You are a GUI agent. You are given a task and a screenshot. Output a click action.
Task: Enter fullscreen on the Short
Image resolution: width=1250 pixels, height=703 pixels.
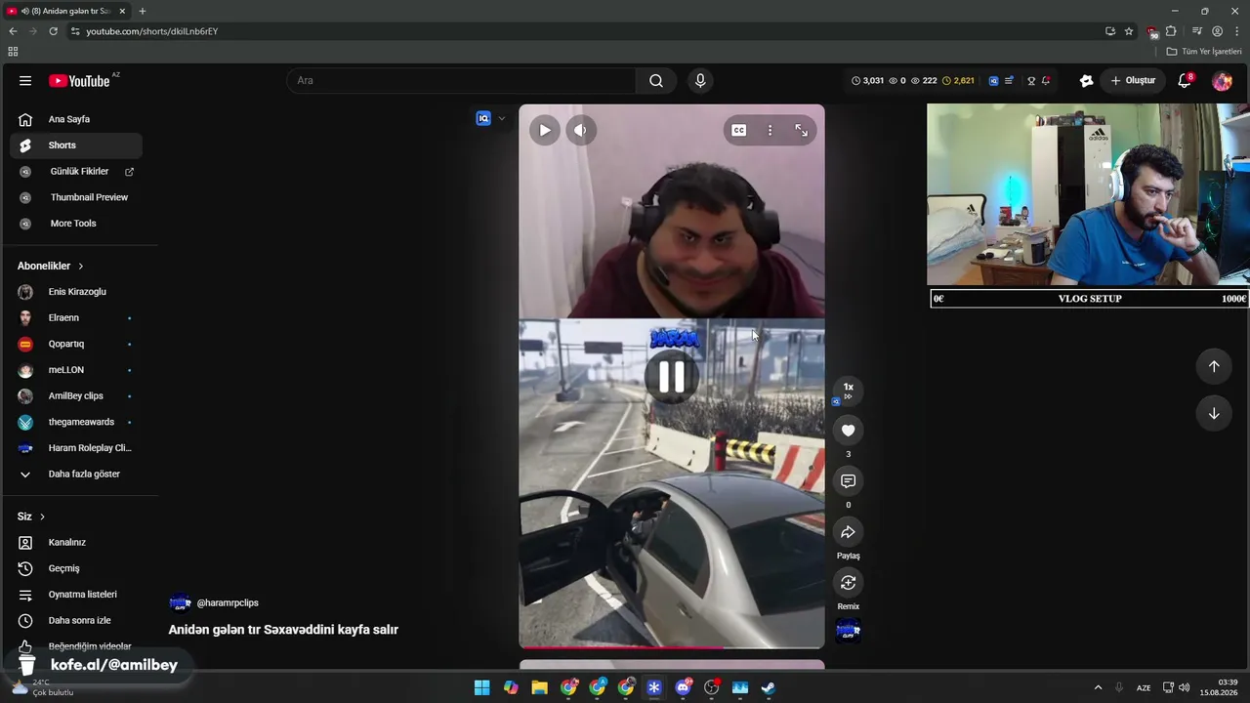[x=801, y=130]
